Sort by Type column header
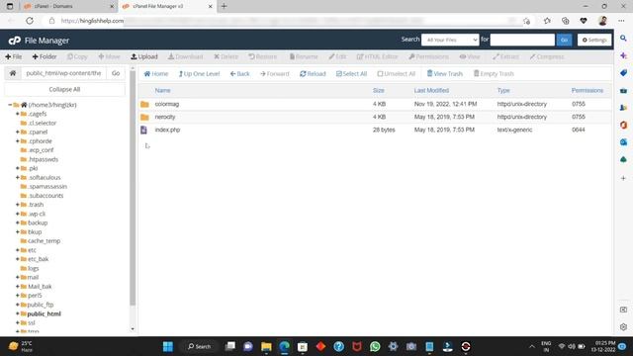This screenshot has width=633, height=356. click(503, 90)
